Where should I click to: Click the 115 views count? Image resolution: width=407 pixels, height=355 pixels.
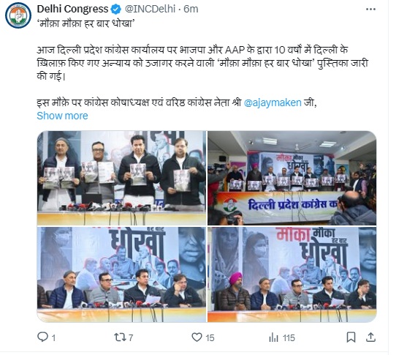tap(289, 338)
